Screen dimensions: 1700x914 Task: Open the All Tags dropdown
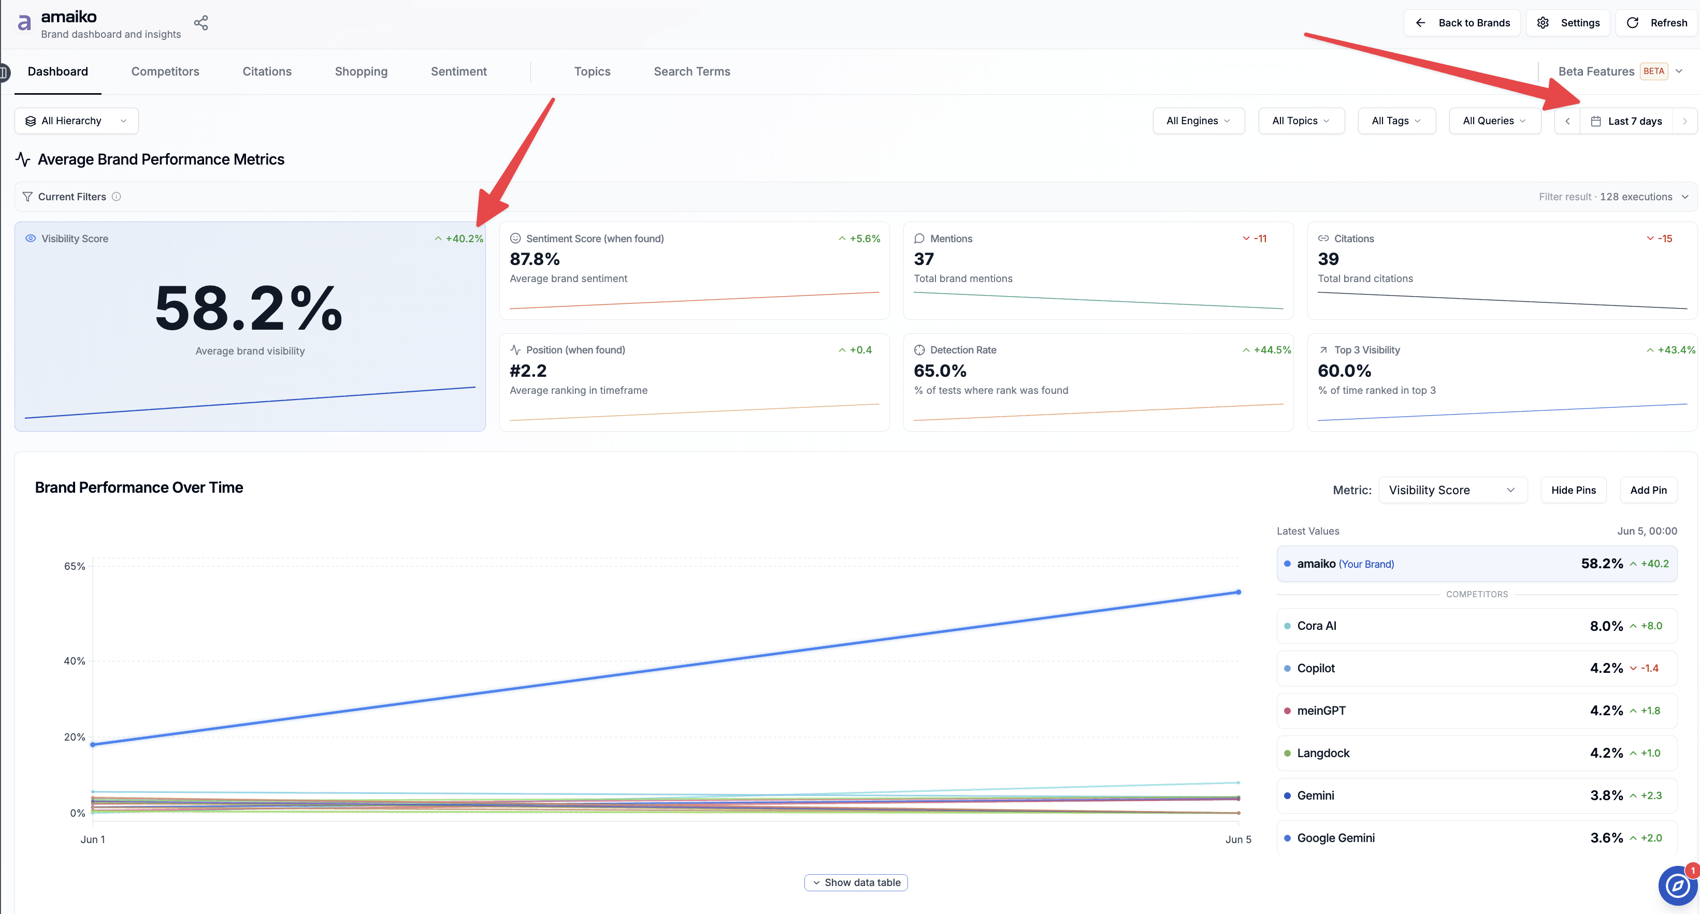(x=1396, y=121)
